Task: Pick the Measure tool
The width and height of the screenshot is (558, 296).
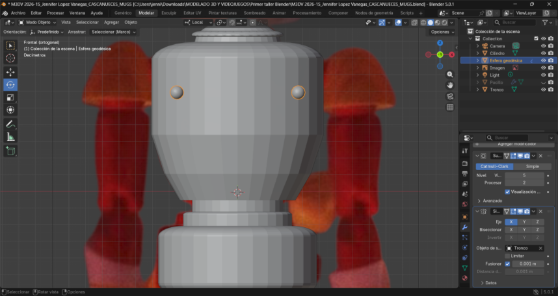Action: (10, 137)
